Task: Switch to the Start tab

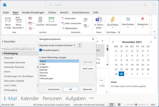Action: tap(16, 12)
